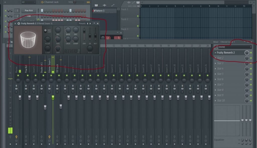Screen dimensions: 257x148
Task: Open the Channel rack menu arrow
Action: (5, 2)
